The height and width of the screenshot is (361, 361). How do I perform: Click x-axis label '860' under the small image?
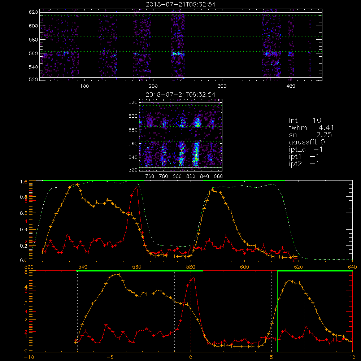tap(218, 177)
